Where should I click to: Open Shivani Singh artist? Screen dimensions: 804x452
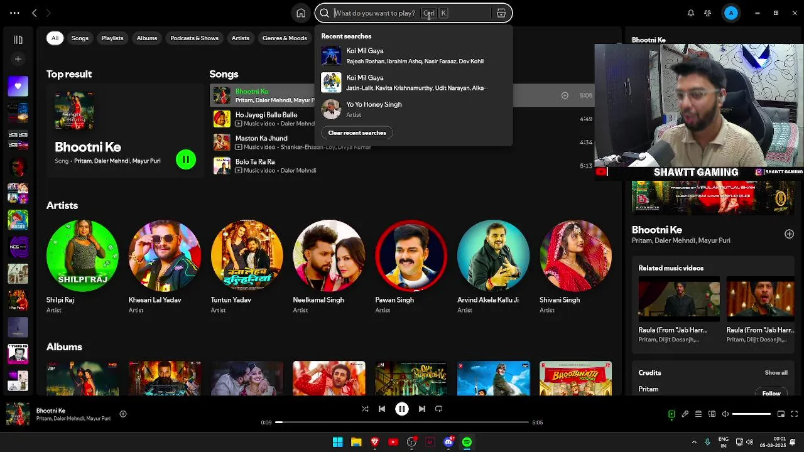575,256
